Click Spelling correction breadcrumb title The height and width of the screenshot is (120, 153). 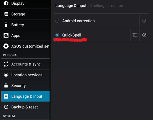[106, 6]
